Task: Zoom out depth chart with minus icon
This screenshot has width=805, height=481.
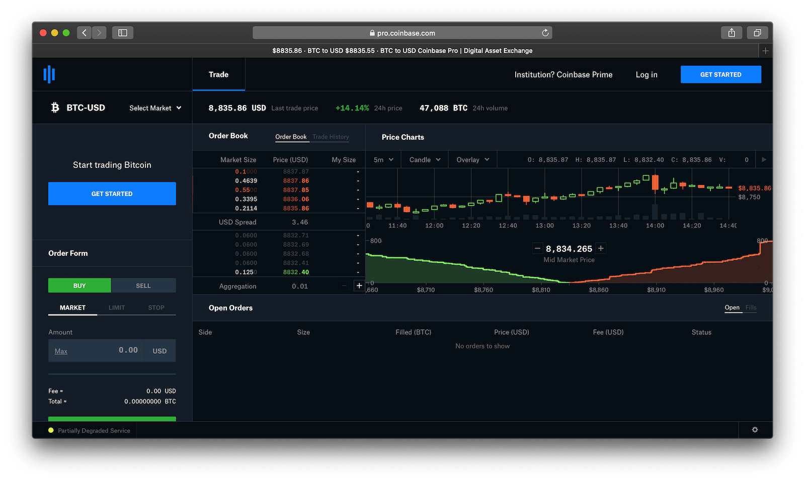Action: (x=537, y=248)
